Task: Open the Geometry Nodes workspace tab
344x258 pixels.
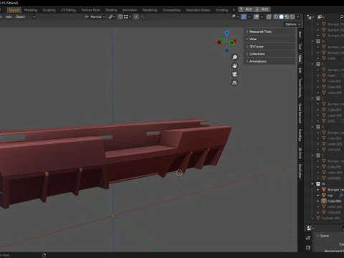Action: [x=198, y=10]
